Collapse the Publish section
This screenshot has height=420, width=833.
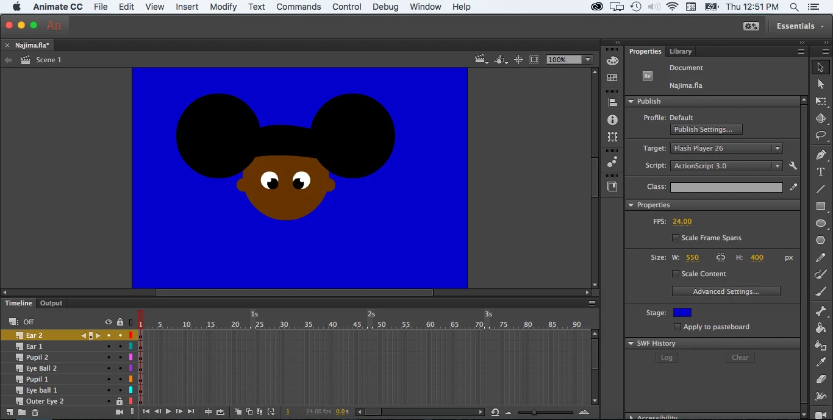(x=631, y=101)
